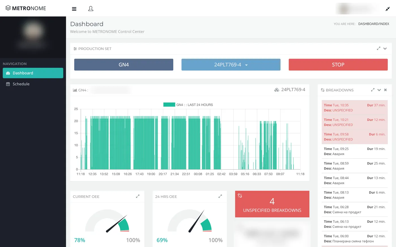Select the Tue 09:58 unspecified breakdown entry
396x247 pixels.
coord(355,137)
